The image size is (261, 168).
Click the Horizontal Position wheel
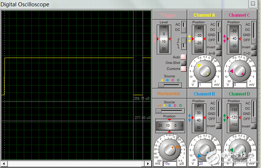click(170, 126)
